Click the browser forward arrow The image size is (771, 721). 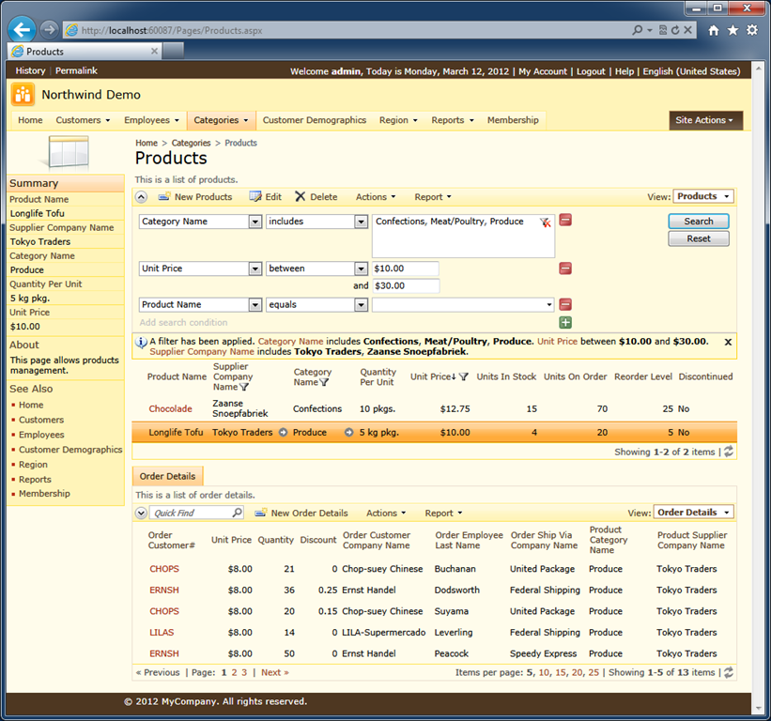[49, 30]
